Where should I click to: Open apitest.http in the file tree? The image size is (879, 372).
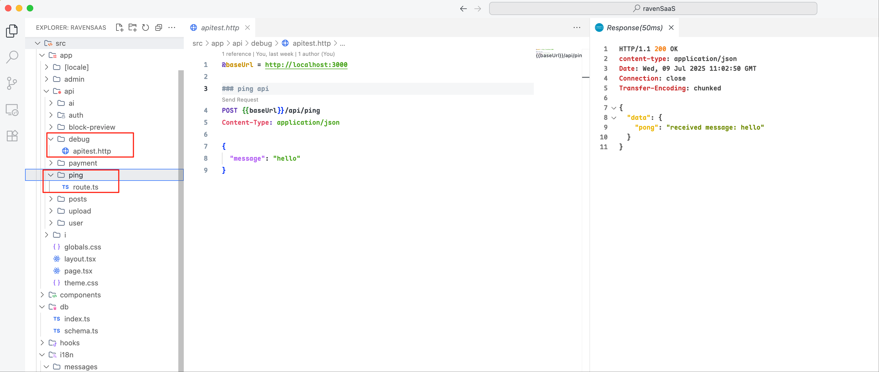click(x=92, y=151)
